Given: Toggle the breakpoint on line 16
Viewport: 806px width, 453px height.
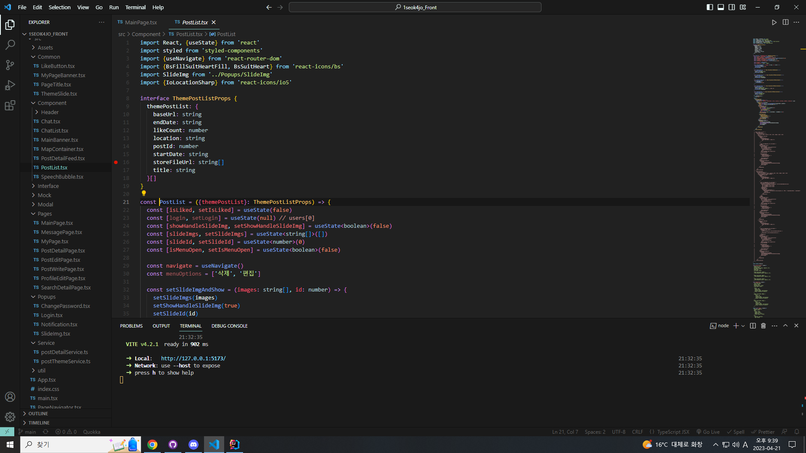Looking at the screenshot, I should [x=116, y=162].
